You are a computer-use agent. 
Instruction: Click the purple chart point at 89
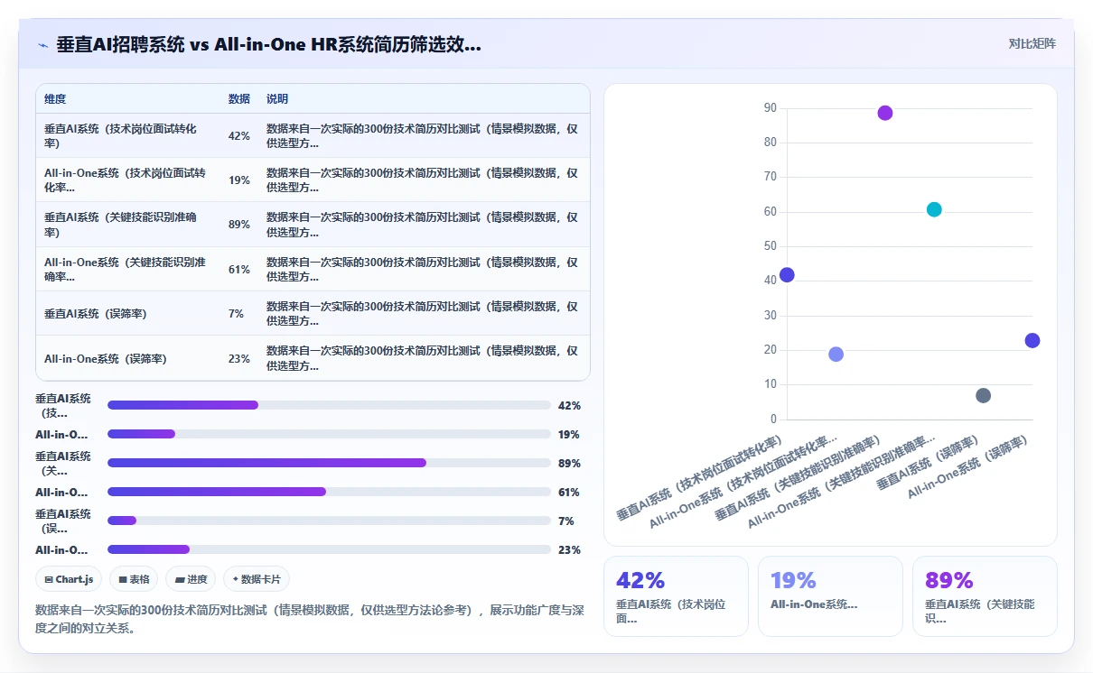click(885, 113)
